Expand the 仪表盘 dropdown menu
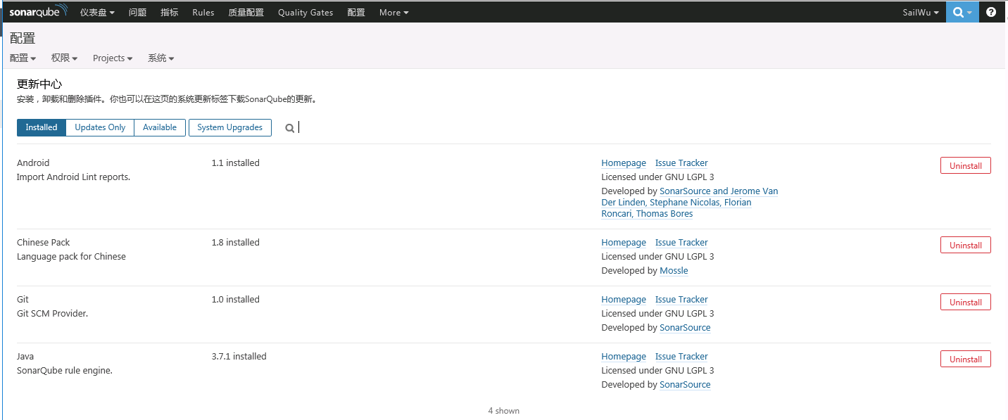 pyautogui.click(x=97, y=13)
